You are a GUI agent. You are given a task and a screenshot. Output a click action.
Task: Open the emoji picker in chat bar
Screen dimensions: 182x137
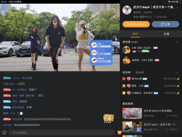4,133
